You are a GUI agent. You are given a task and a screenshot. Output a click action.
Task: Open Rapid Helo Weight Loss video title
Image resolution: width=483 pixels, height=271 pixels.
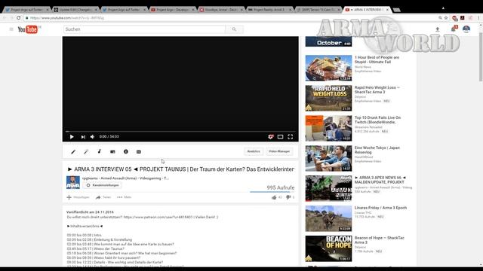coord(377,90)
